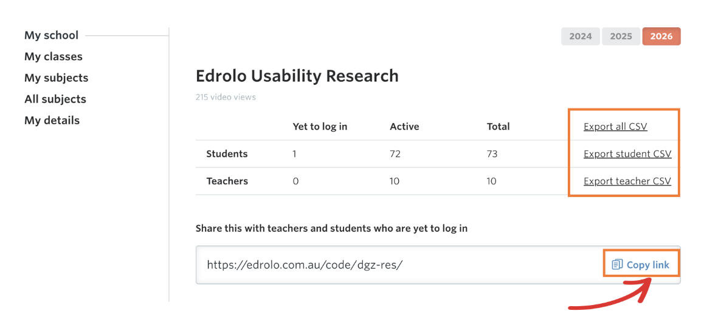Screen dimensions: 704x325
Task: Click the copy icon beside Copy link
Action: point(617,264)
